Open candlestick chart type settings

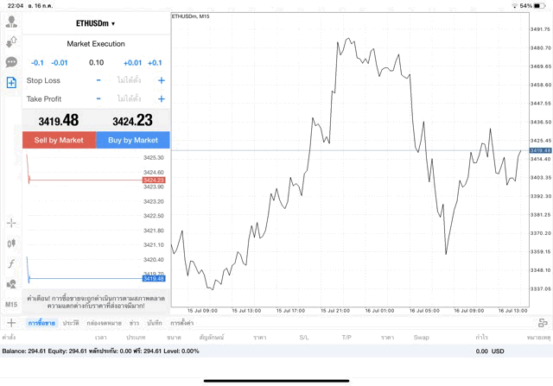11,244
